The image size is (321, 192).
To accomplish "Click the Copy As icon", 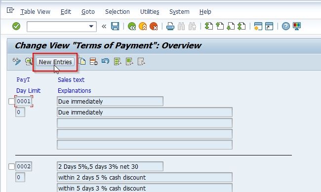I will tap(82, 61).
